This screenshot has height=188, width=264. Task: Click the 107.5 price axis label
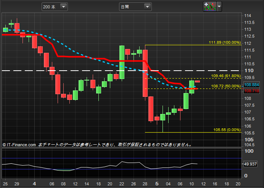click(x=249, y=105)
